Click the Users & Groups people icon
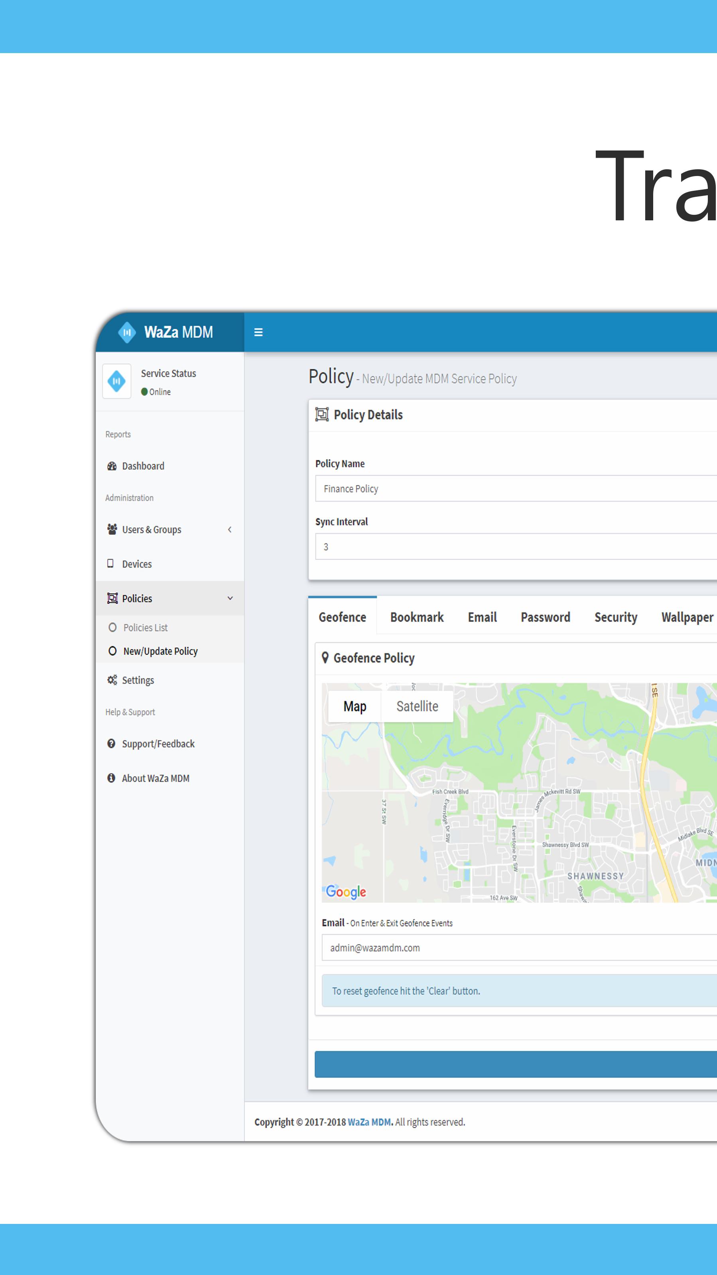Screen dimensions: 717x1275 coord(112,529)
